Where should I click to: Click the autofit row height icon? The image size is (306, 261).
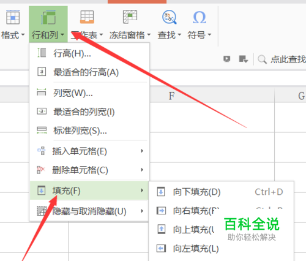point(42,72)
